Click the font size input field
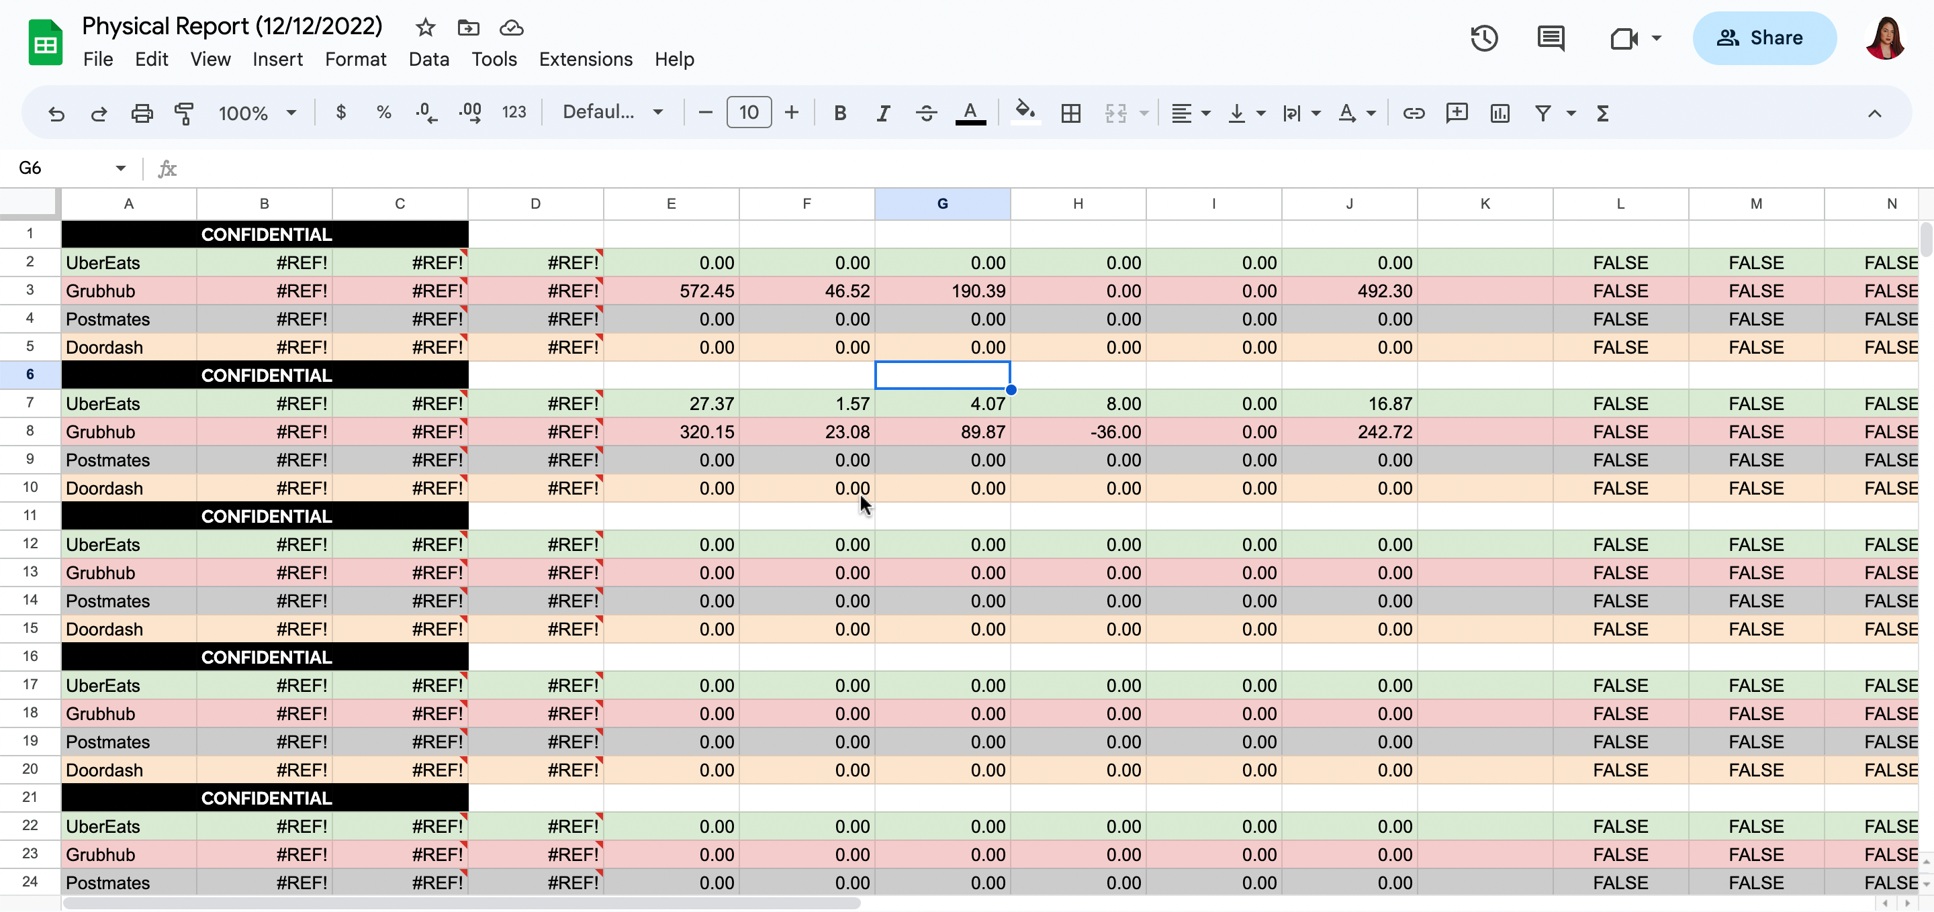The width and height of the screenshot is (1934, 912). 749,113
